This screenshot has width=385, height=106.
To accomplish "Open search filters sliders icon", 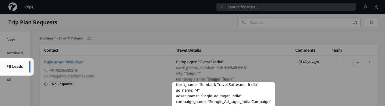I will (355, 22).
